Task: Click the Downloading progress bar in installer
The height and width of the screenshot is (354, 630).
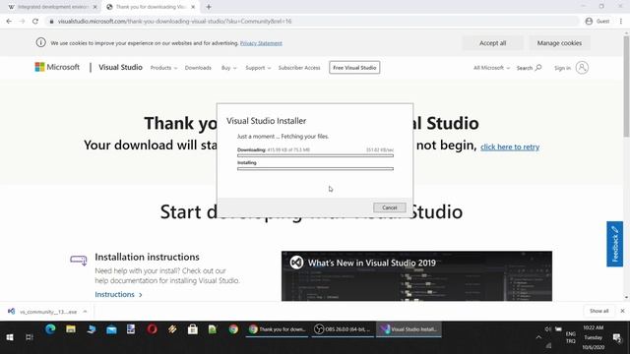Action: 315,155
